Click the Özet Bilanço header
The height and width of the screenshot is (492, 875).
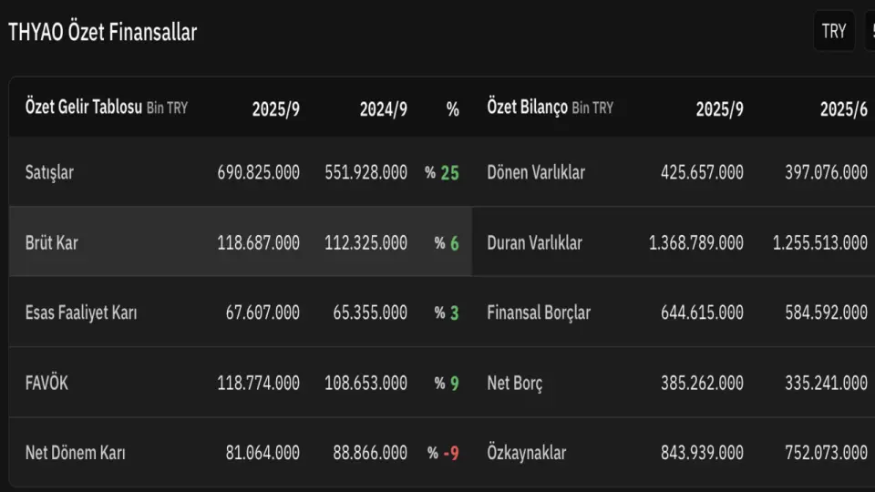click(528, 108)
